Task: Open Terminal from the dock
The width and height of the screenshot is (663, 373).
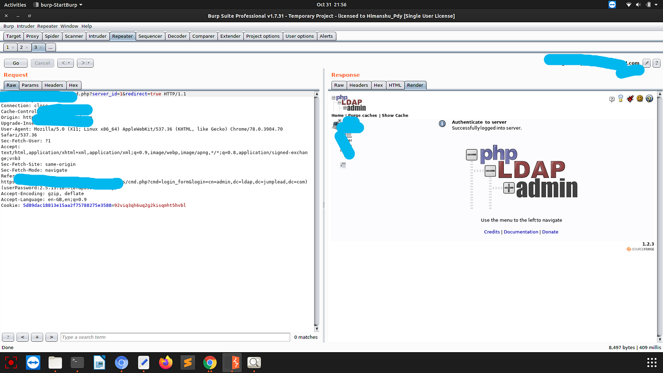Action: [x=77, y=363]
